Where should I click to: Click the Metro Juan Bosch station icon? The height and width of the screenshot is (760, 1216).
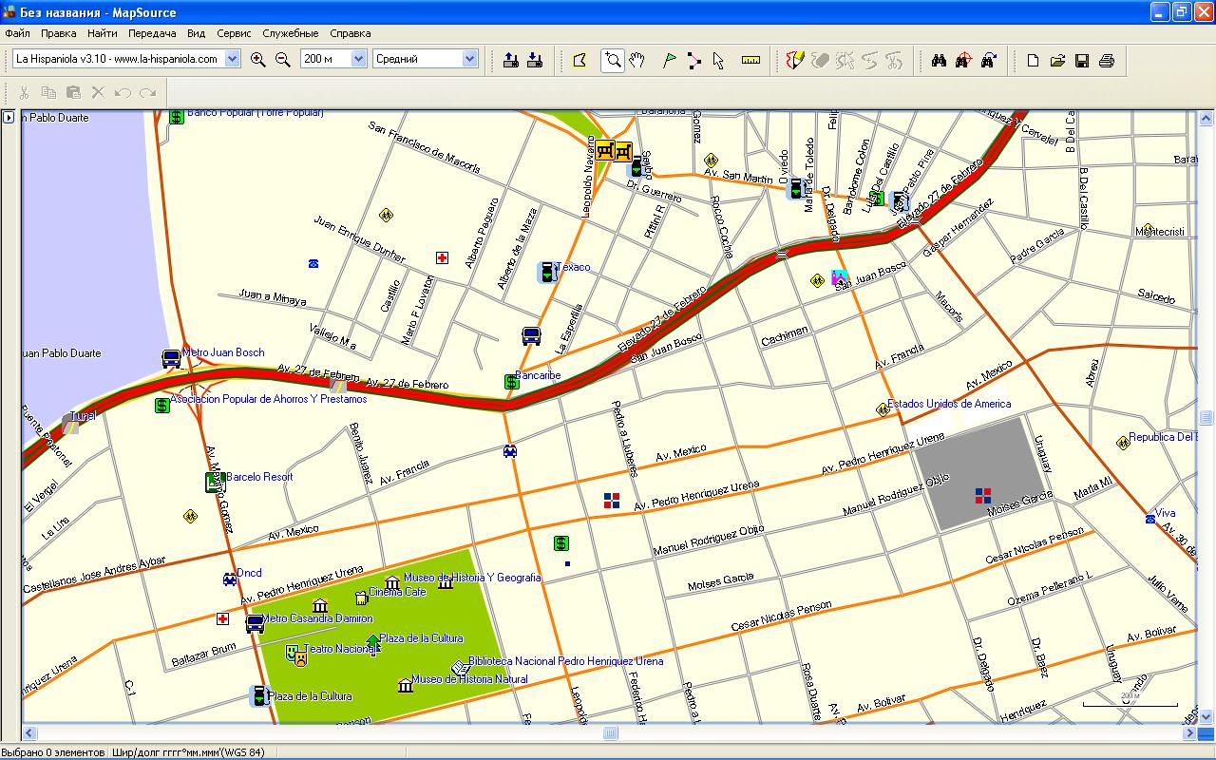[171, 359]
